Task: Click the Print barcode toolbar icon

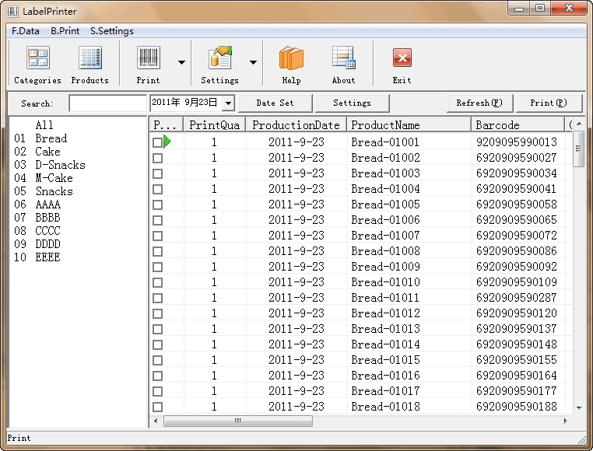Action: pos(148,59)
